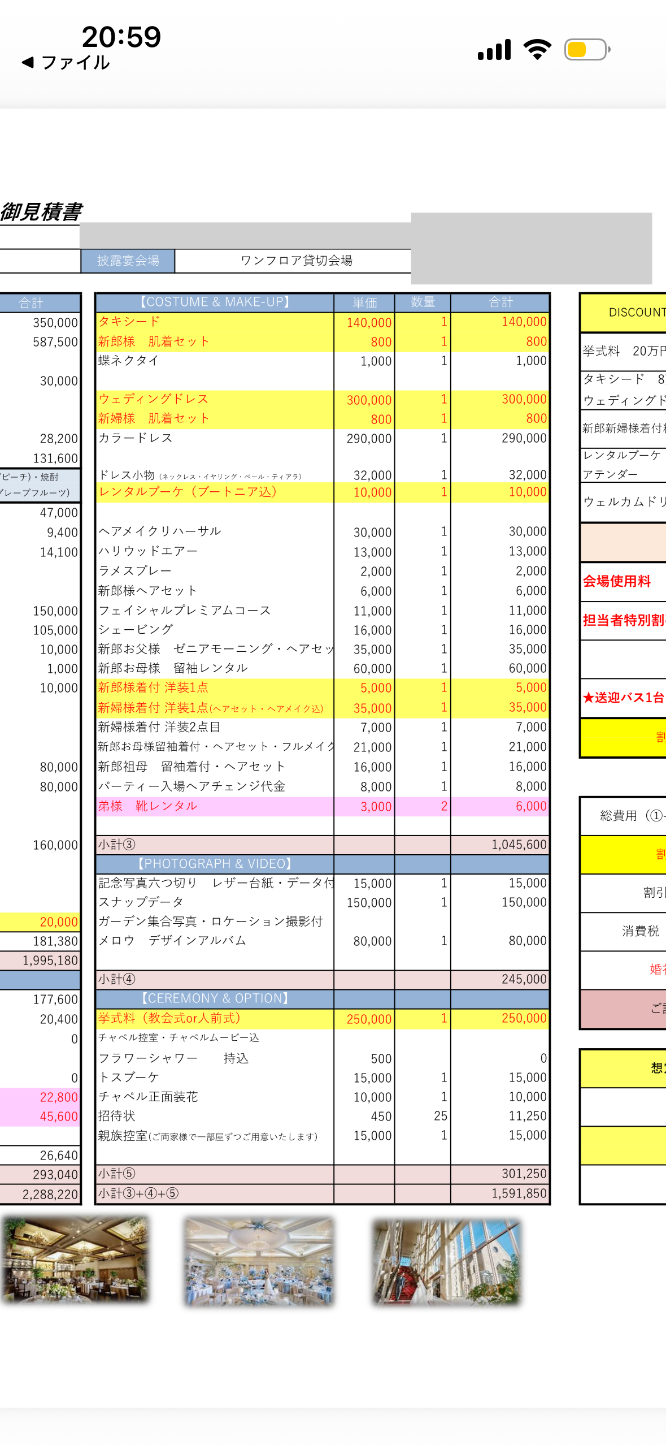The height and width of the screenshot is (1445, 666).
Task: Tap the yellow battery indicator icon
Action: coord(587,50)
